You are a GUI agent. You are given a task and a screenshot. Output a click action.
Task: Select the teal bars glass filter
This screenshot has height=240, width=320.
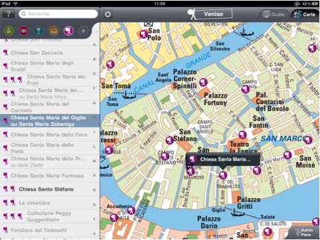(39, 31)
